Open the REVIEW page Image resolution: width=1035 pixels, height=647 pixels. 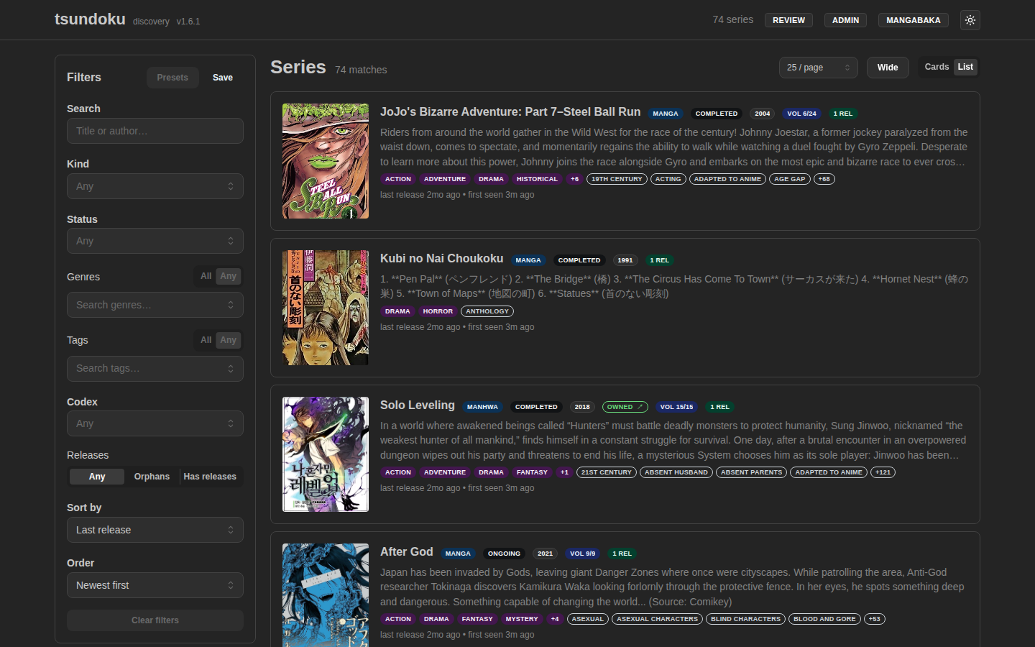coord(788,20)
